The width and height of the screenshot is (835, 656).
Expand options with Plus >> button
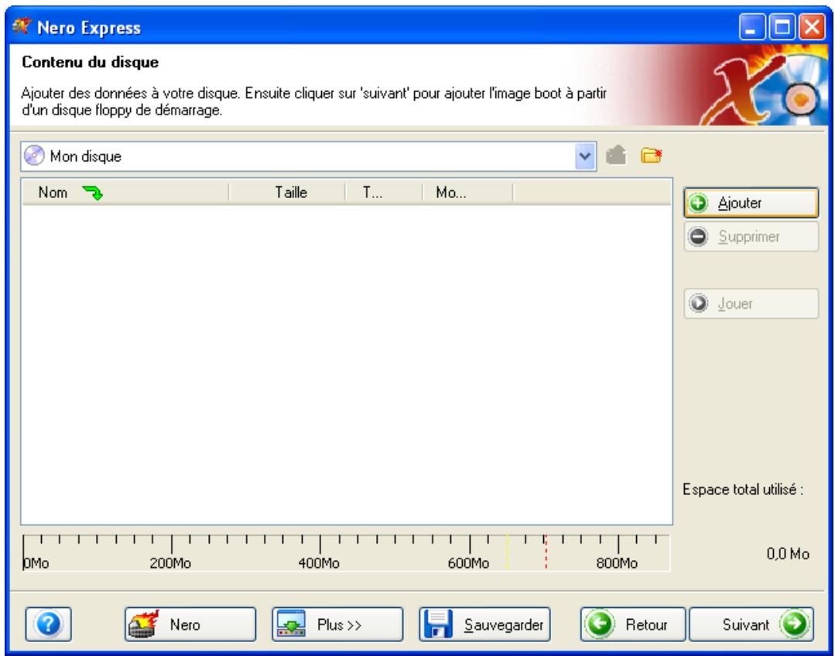[337, 624]
